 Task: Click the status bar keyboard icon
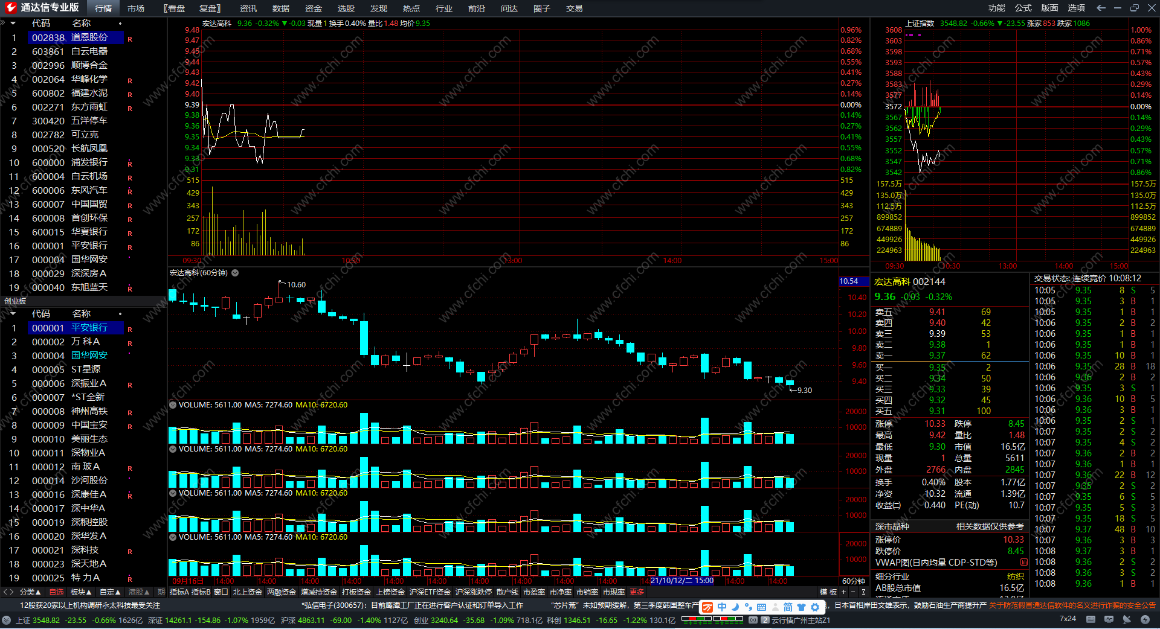(x=1091, y=619)
